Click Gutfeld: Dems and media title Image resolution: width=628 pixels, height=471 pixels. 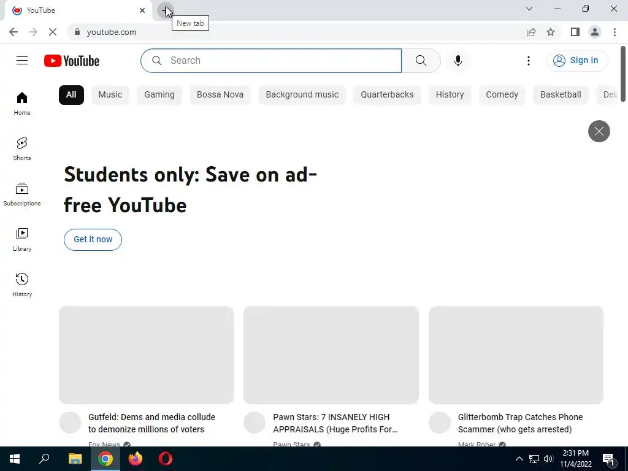pyautogui.click(x=152, y=423)
